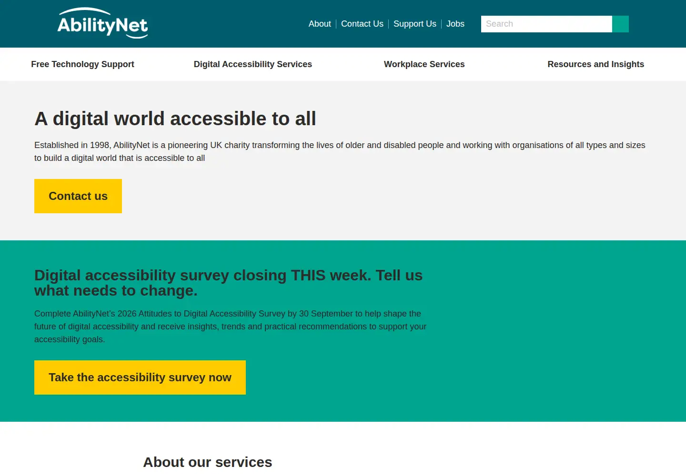Select the Workplace Services menu item
Image resolution: width=686 pixels, height=476 pixels.
[x=424, y=64]
